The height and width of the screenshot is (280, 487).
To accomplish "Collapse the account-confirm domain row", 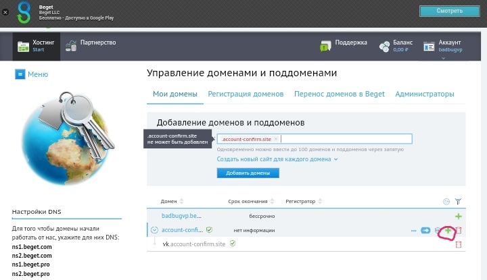I will [154, 231].
